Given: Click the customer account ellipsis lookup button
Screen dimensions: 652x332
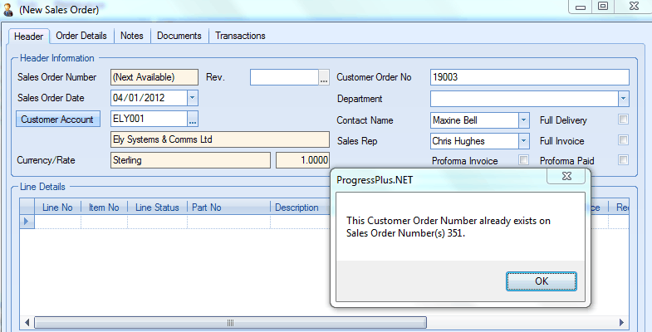Looking at the screenshot, I should [193, 120].
